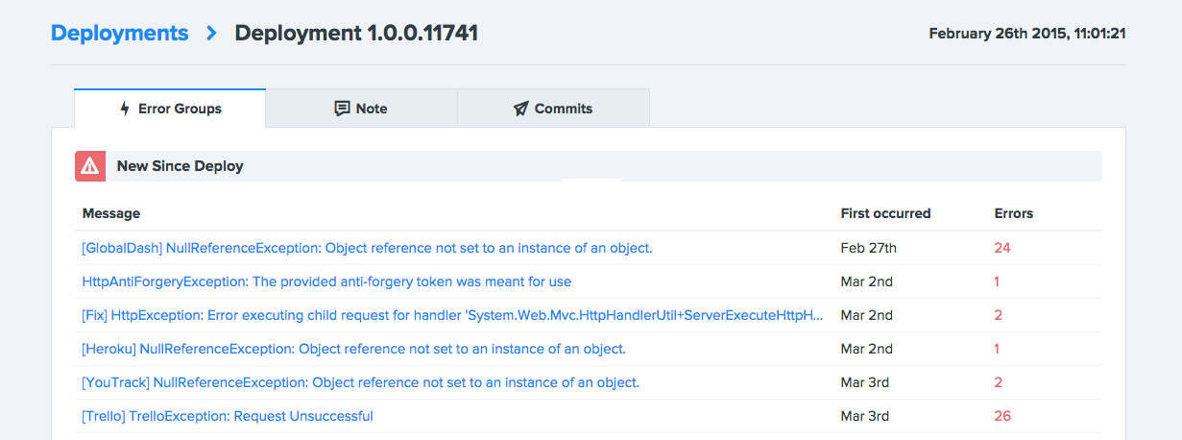Switch to the Error Groups tab
The width and height of the screenshot is (1182, 440).
click(170, 109)
